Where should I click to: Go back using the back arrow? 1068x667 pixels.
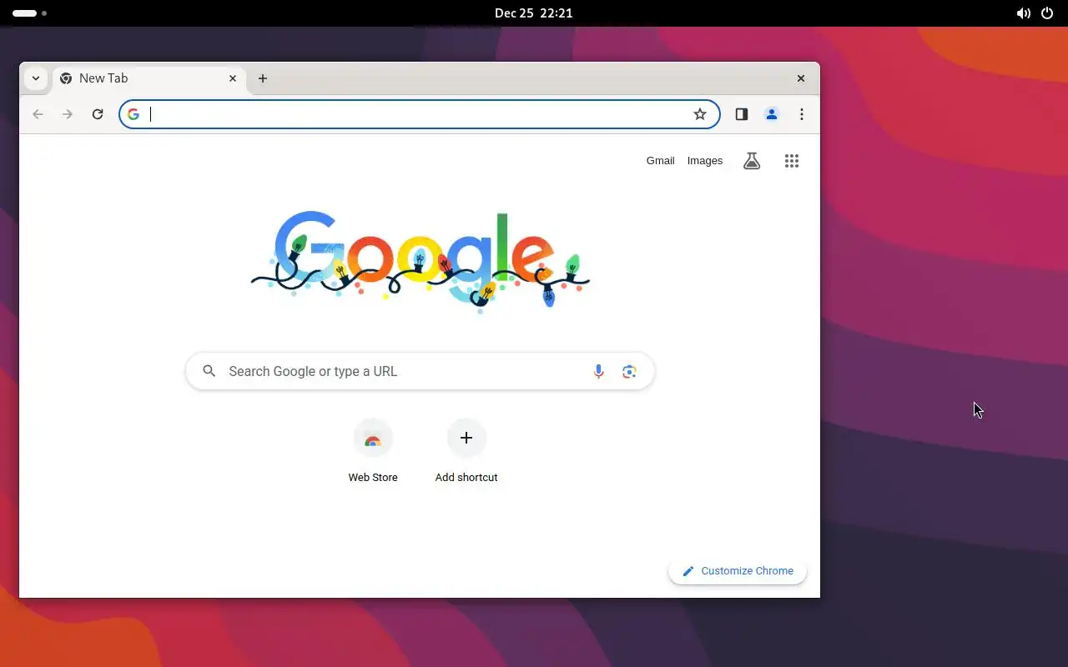coord(38,114)
